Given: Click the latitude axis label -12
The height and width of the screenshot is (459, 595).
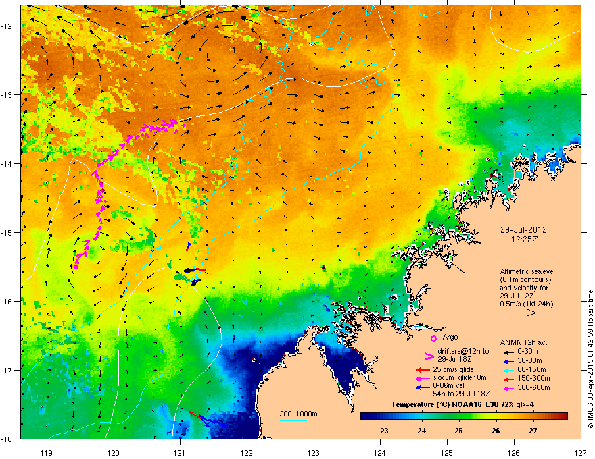Looking at the screenshot, I should pos(7,26).
